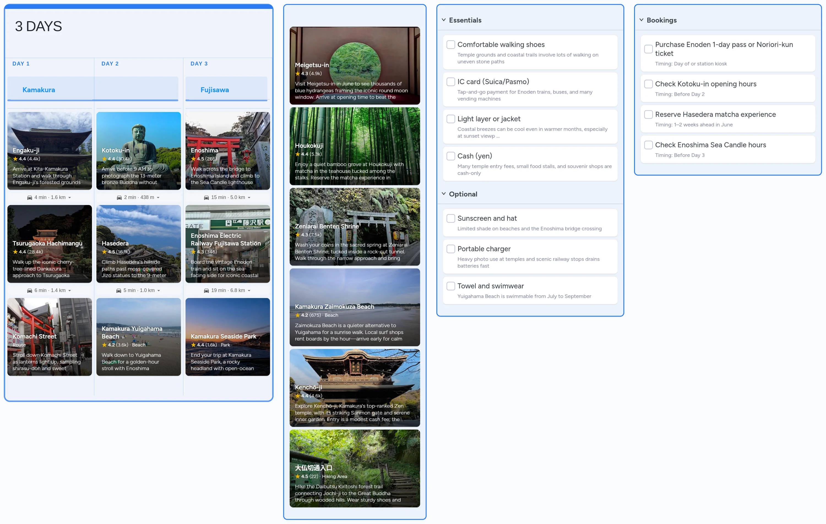
Task: Click the DAY 3 column header
Action: coord(199,64)
